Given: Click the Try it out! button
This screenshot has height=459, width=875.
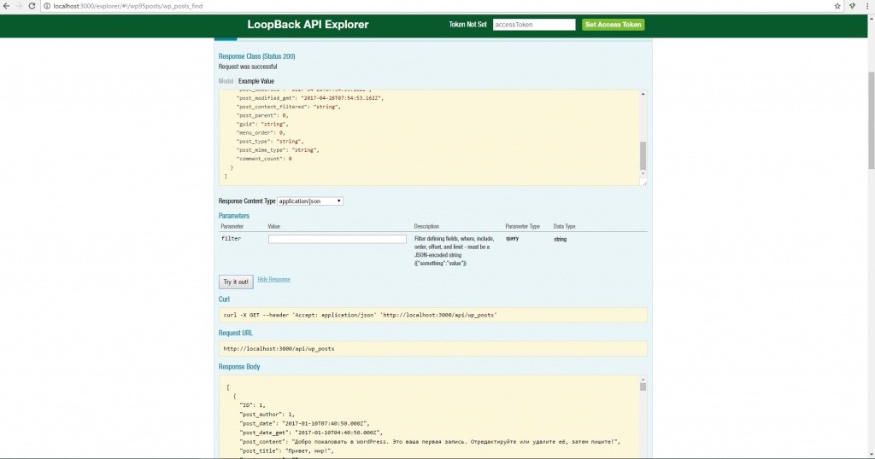Looking at the screenshot, I should (236, 282).
